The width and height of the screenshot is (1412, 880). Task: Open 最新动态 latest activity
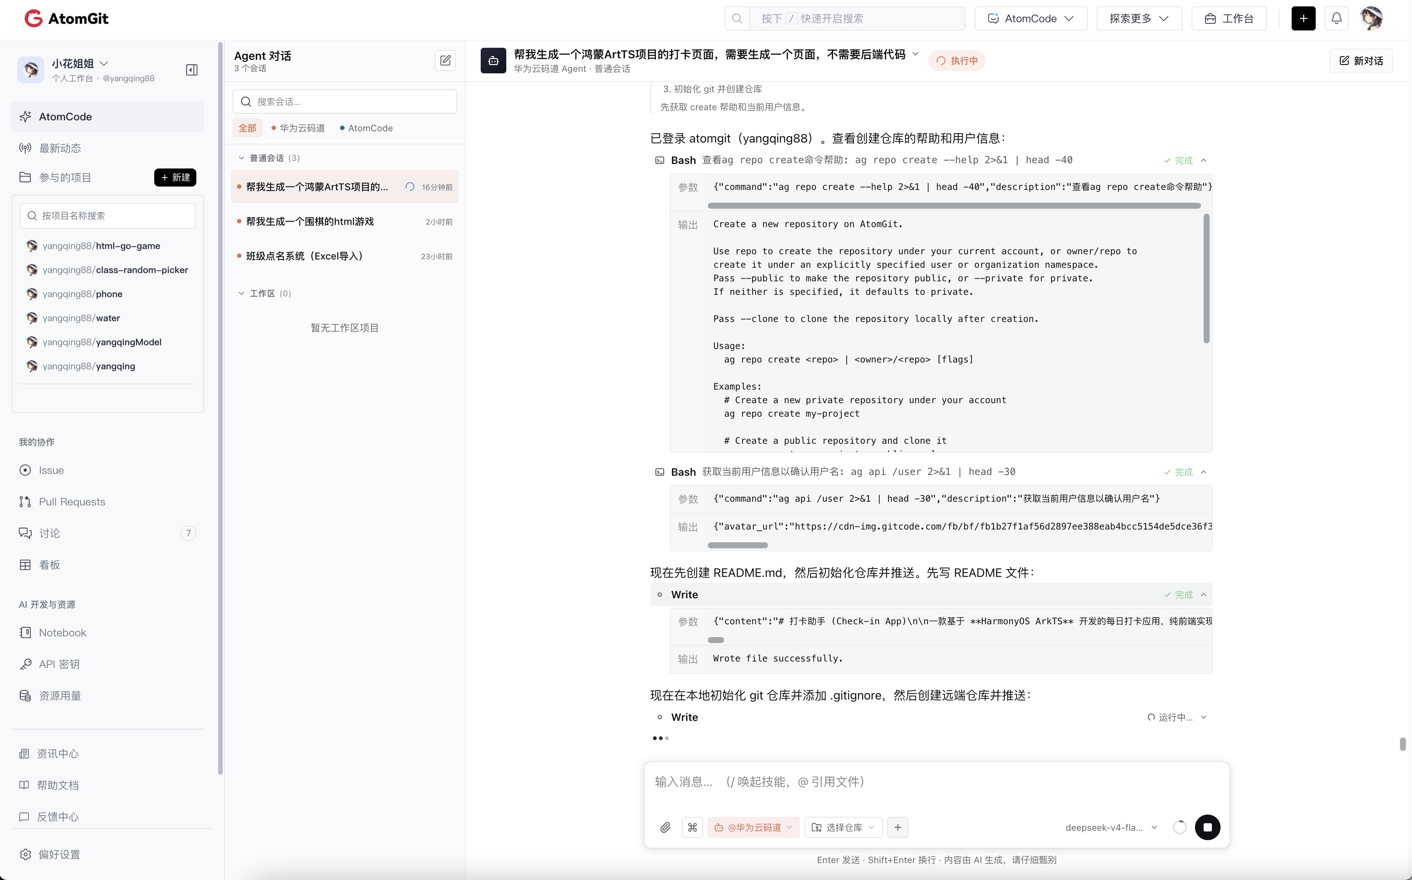108,148
